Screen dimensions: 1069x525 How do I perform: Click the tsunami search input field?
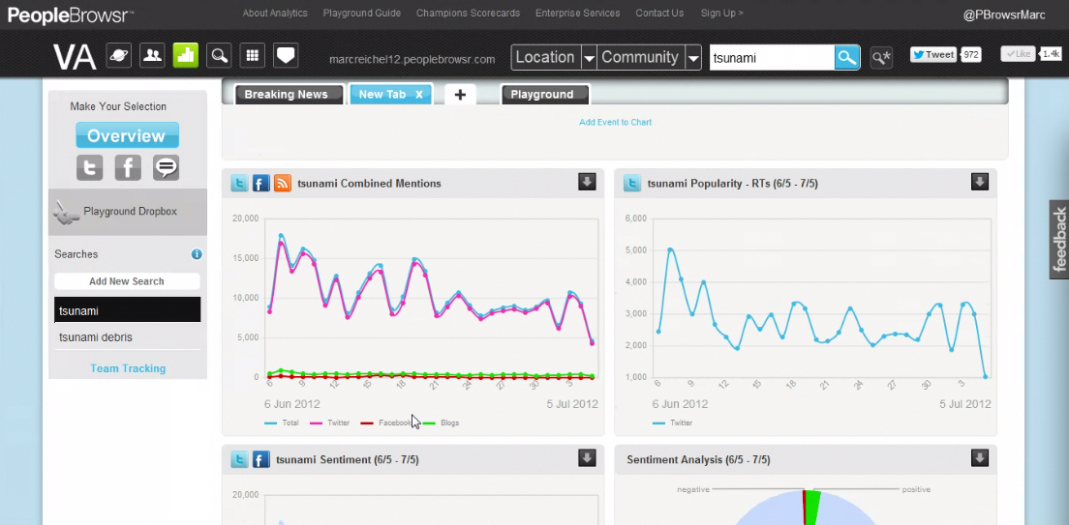[x=771, y=58]
